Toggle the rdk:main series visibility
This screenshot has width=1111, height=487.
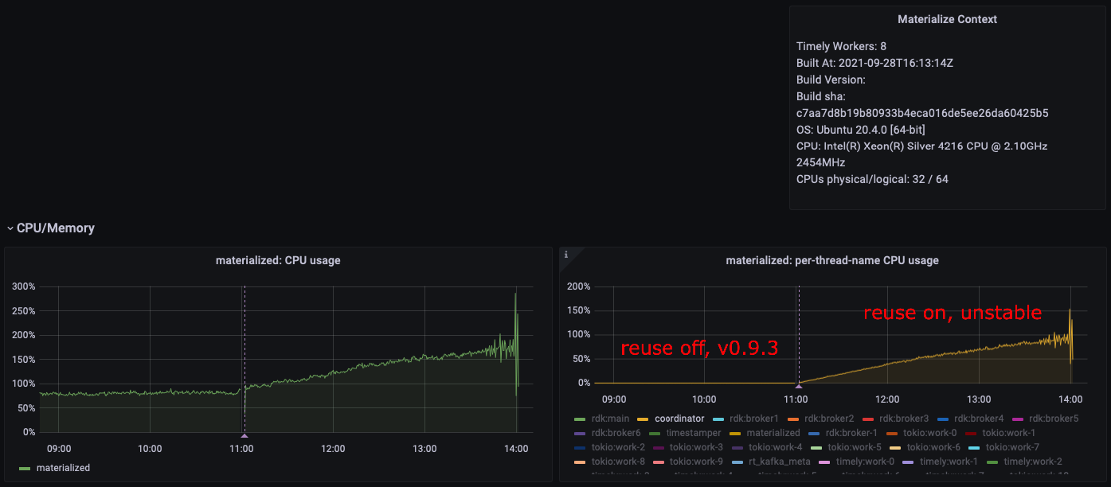[x=611, y=418]
